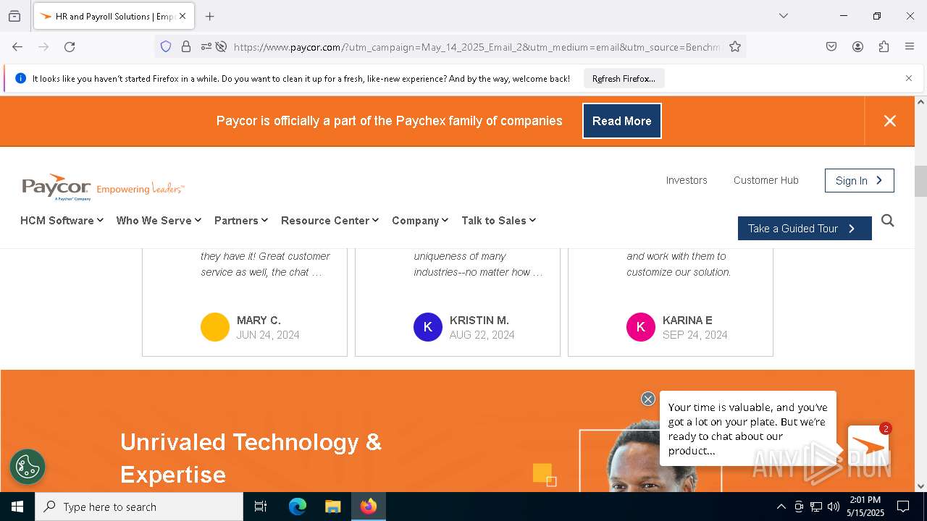The image size is (927, 521).
Task: Show hidden system tray icons
Action: 781,507
